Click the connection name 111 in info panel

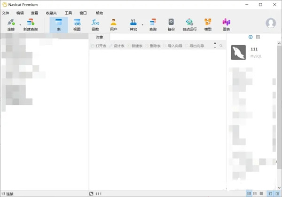254,49
